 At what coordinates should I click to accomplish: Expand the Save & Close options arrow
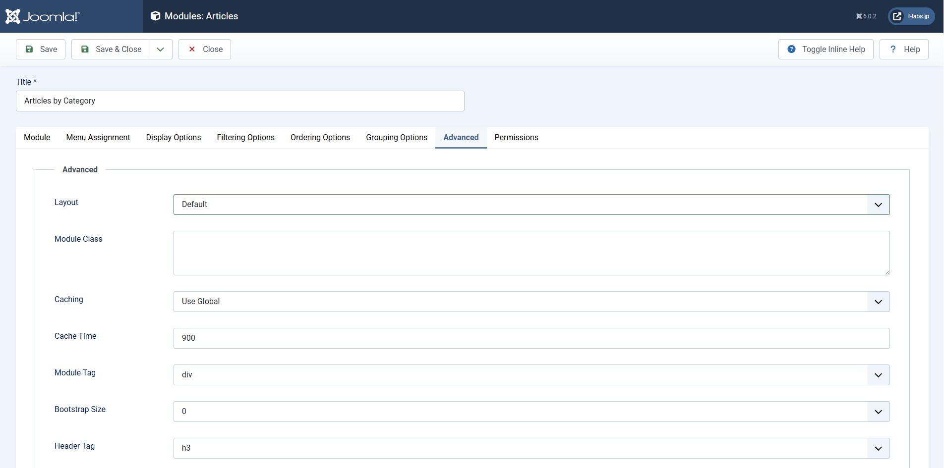pos(160,49)
